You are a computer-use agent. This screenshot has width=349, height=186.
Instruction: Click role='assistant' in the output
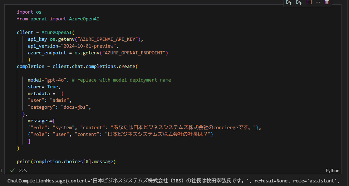click(315, 181)
